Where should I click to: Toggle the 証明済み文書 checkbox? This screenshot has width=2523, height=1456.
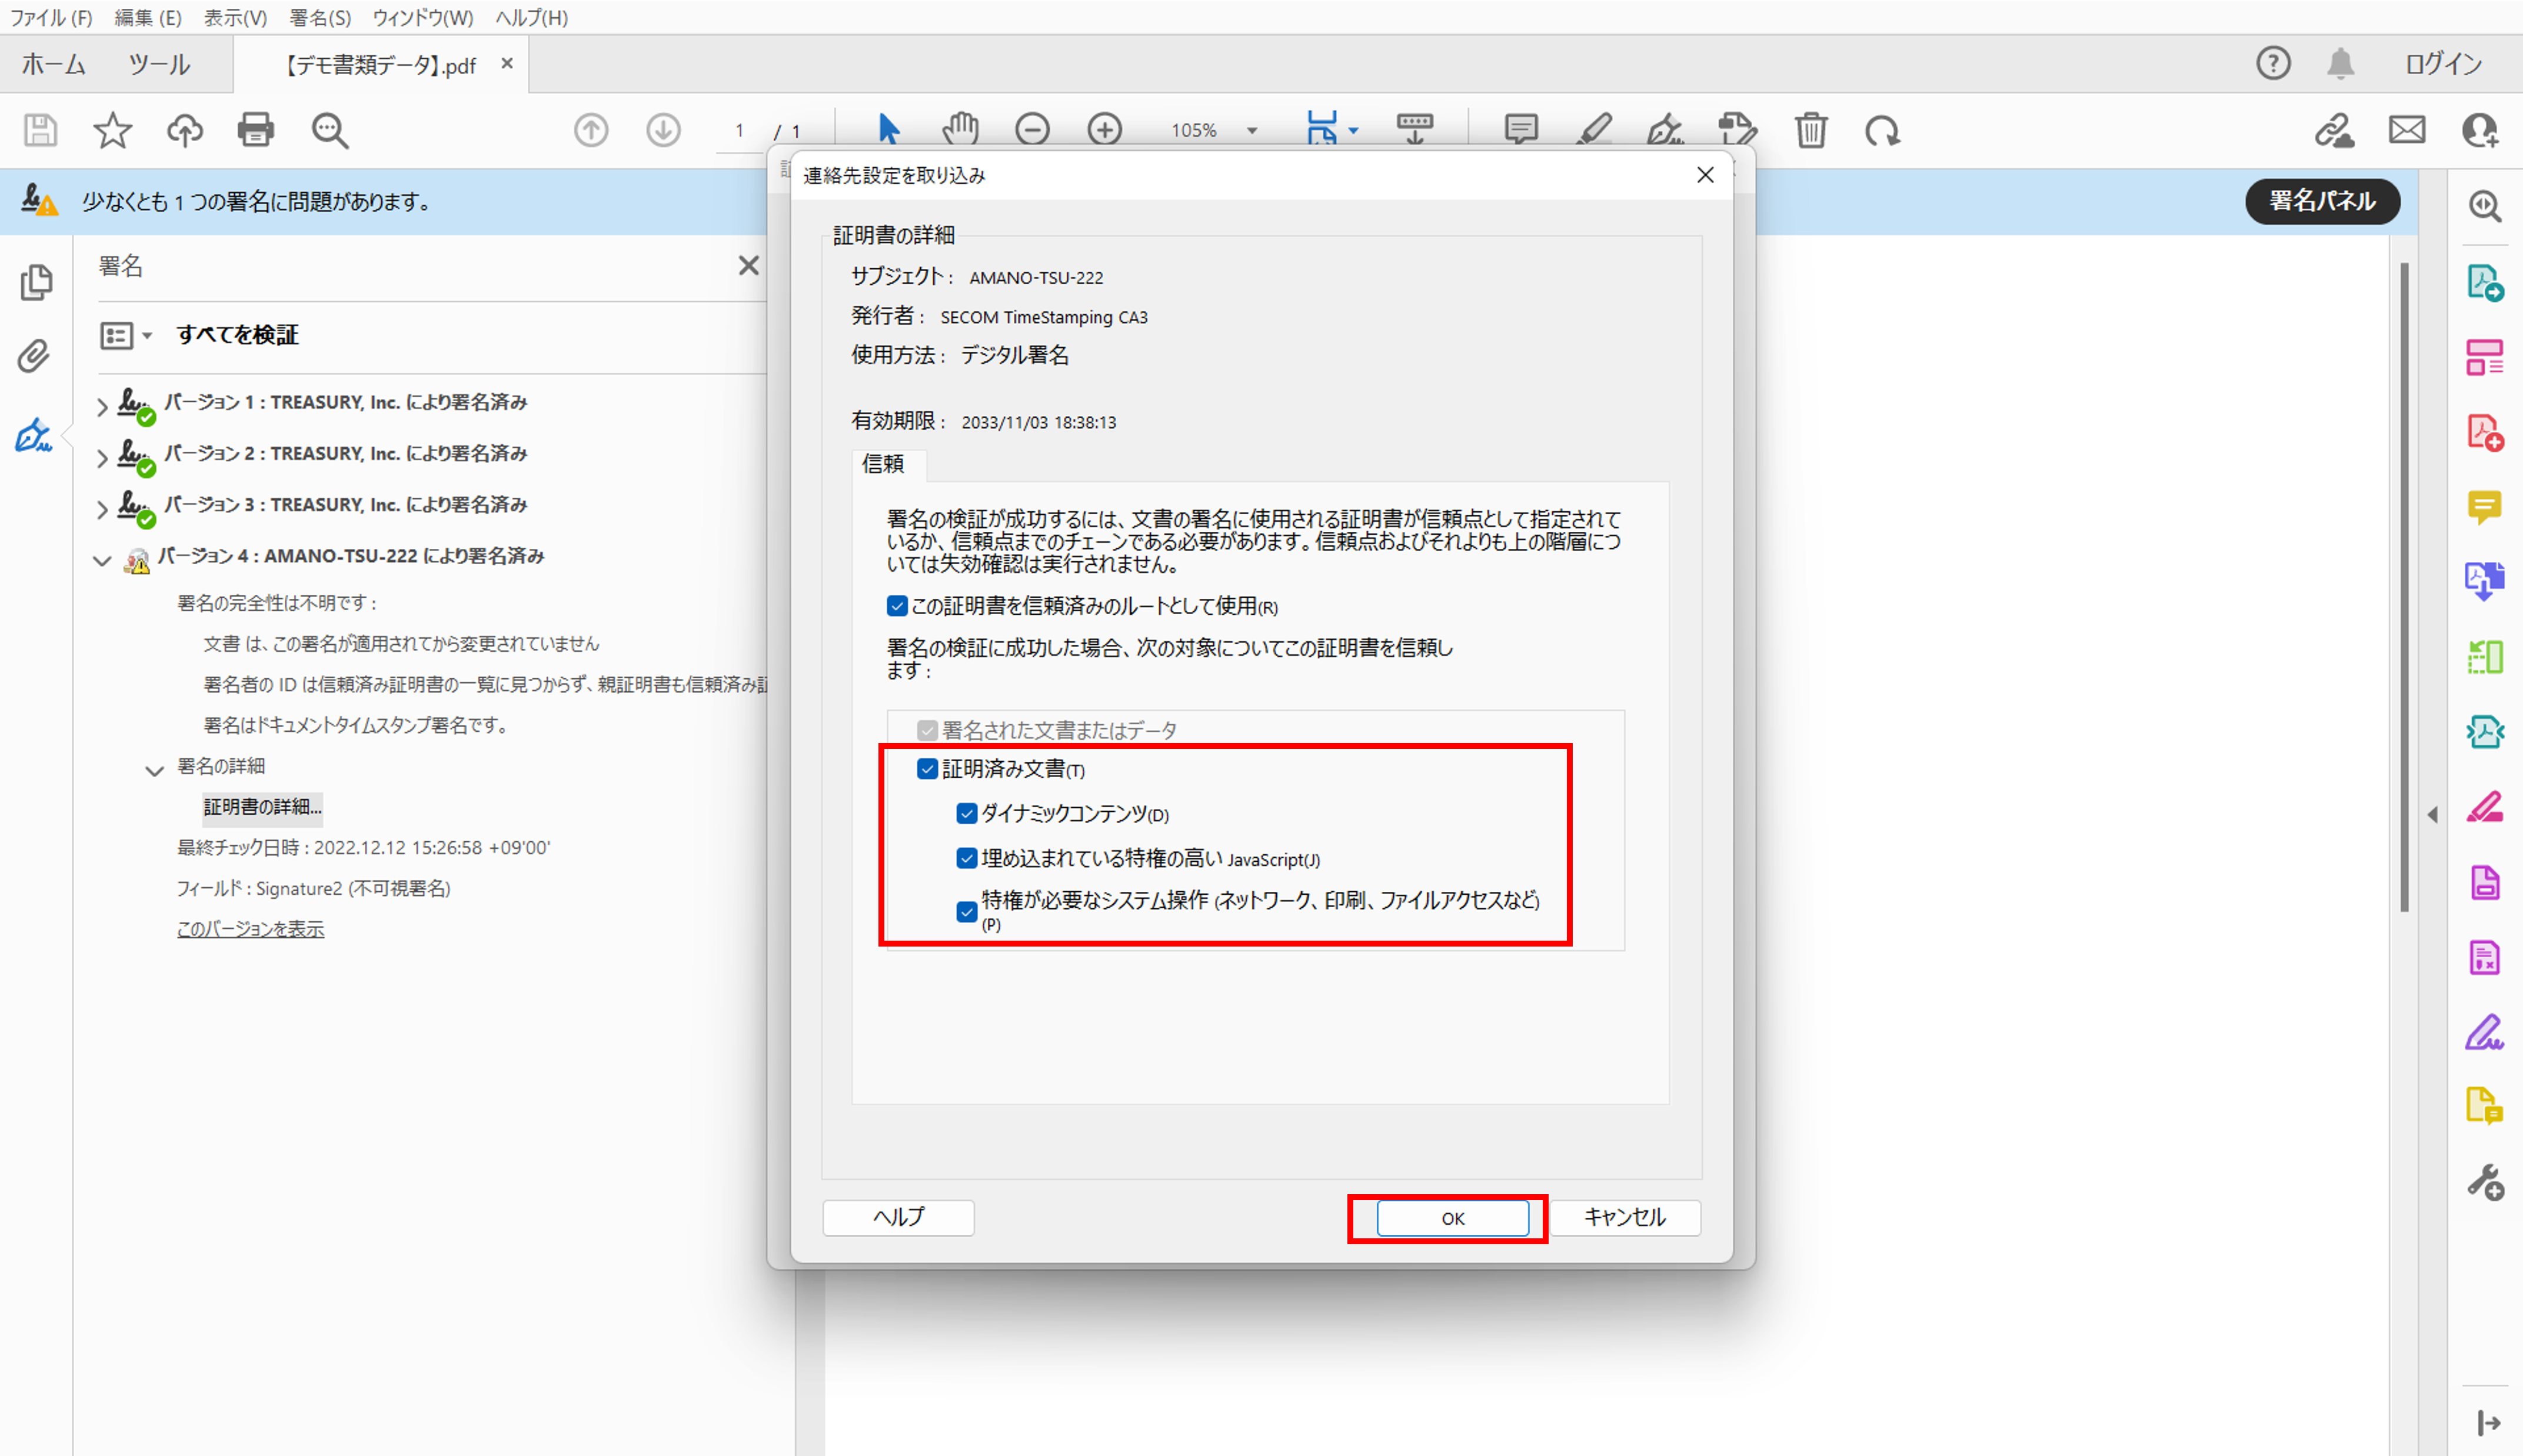point(927,769)
